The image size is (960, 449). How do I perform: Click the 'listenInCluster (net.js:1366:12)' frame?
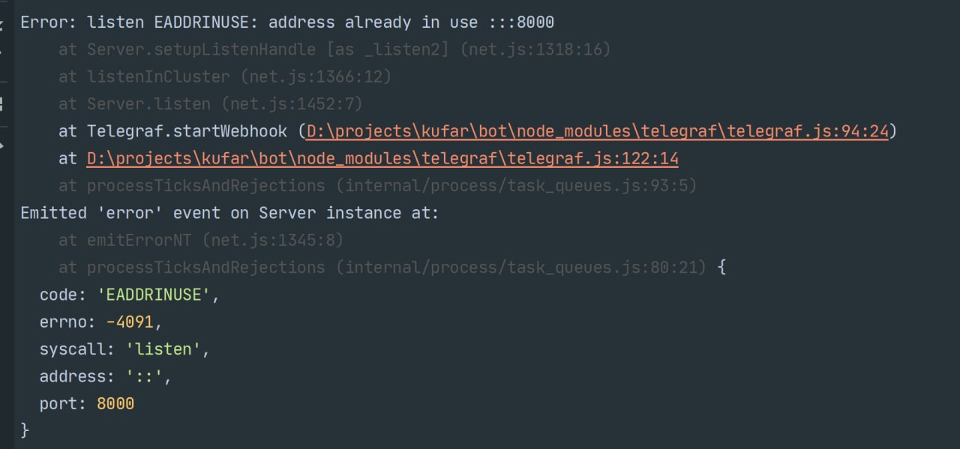[238, 76]
